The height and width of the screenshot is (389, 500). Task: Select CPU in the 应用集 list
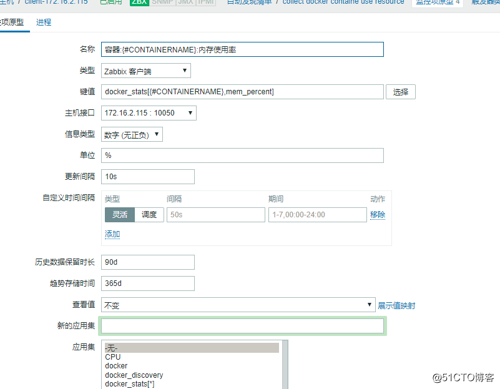(x=192, y=357)
